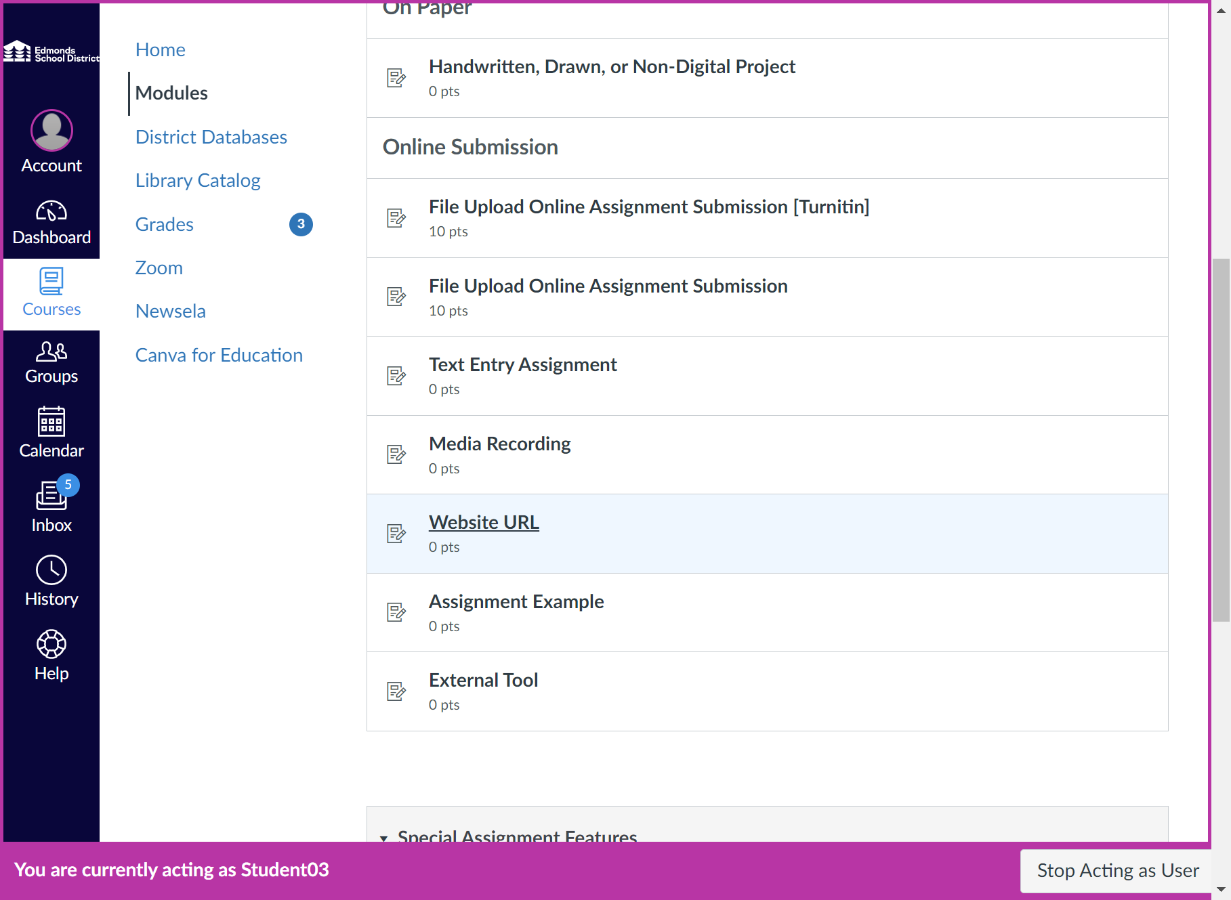Open the Courses icon in the sidebar

pos(51,281)
